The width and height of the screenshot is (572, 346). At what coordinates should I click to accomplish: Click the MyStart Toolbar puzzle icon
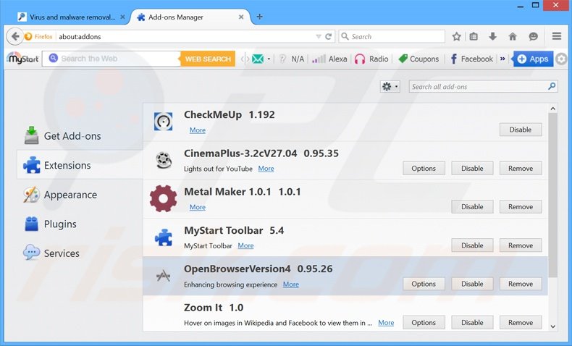(x=164, y=237)
